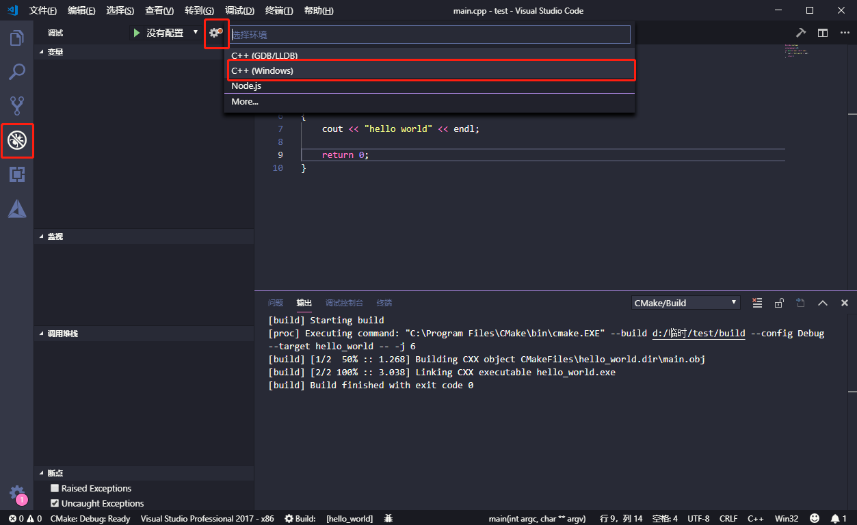
Task: Open the 文件(F) menu
Action: [x=43, y=11]
